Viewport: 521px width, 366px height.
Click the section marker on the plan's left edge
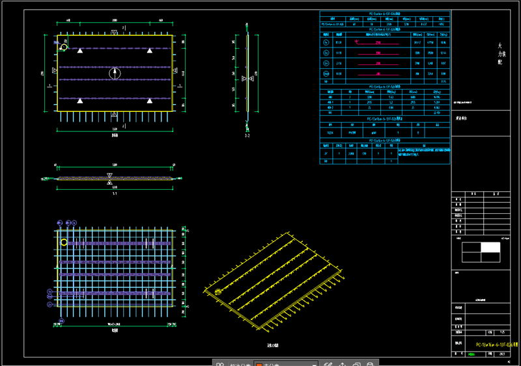coord(55,70)
